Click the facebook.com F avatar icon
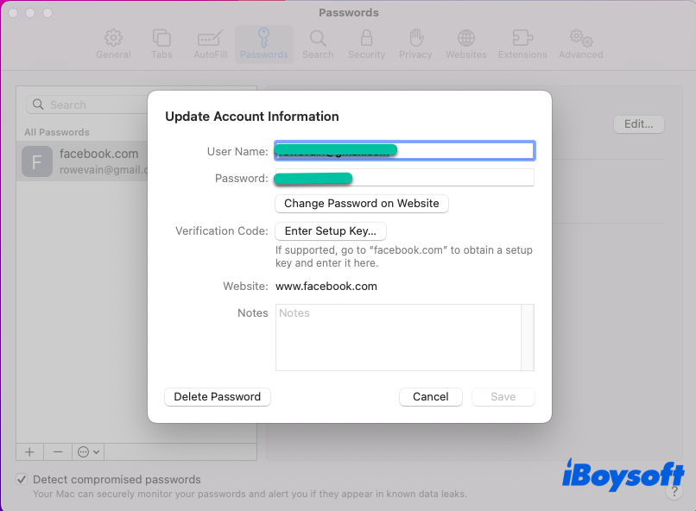Screen dimensions: 696x511 point(37,161)
